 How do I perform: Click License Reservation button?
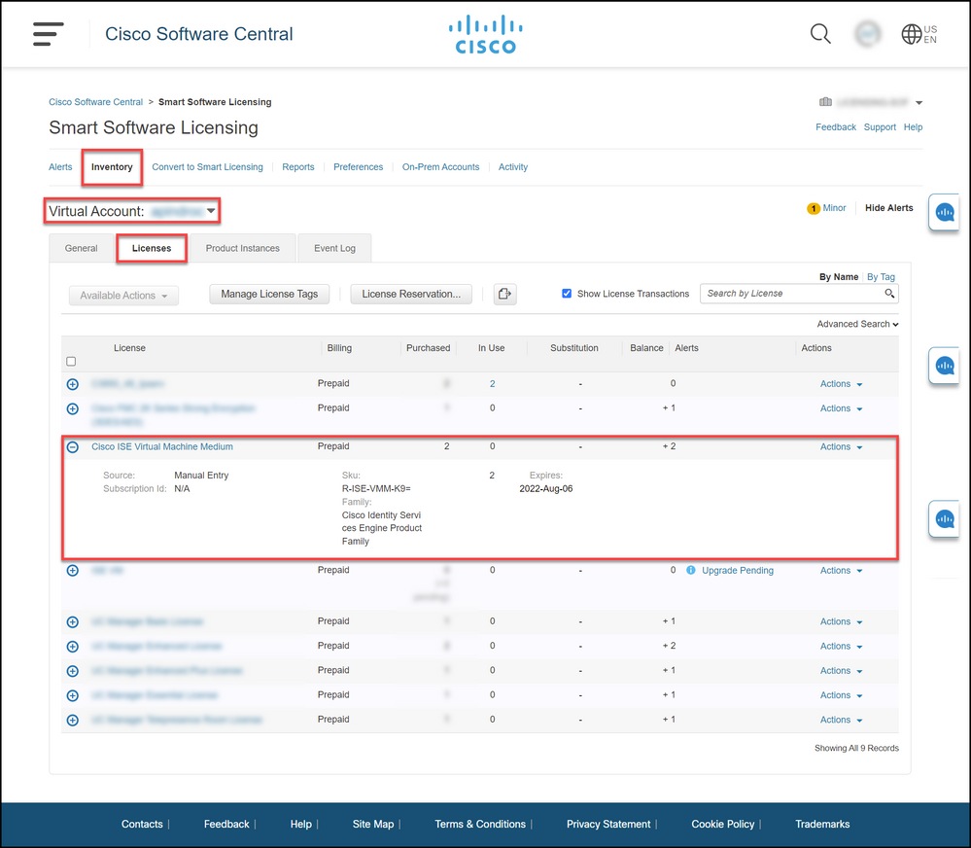[411, 294]
